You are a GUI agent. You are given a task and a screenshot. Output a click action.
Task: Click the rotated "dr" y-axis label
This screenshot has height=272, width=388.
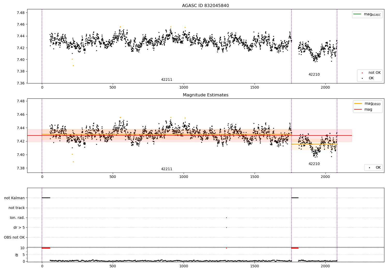(17, 255)
